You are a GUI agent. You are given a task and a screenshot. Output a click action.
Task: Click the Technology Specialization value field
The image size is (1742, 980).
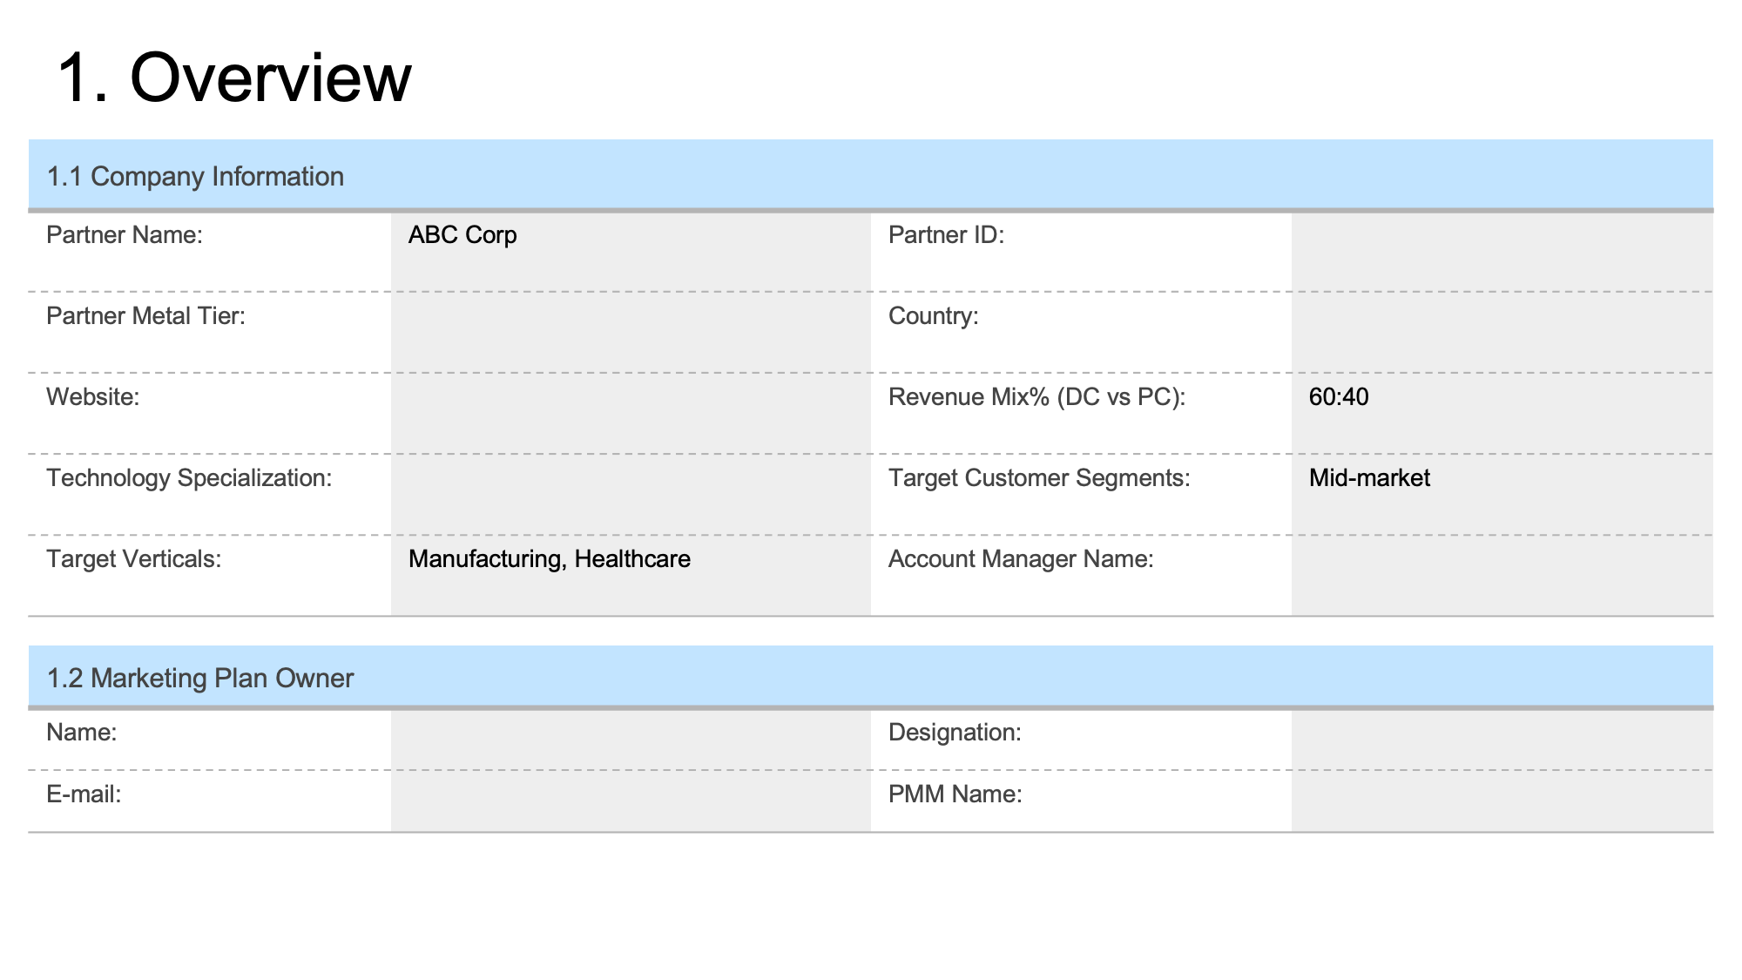click(631, 494)
